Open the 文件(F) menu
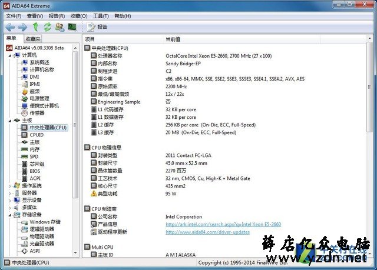Screen dimensions: 377x270 coord(14,16)
